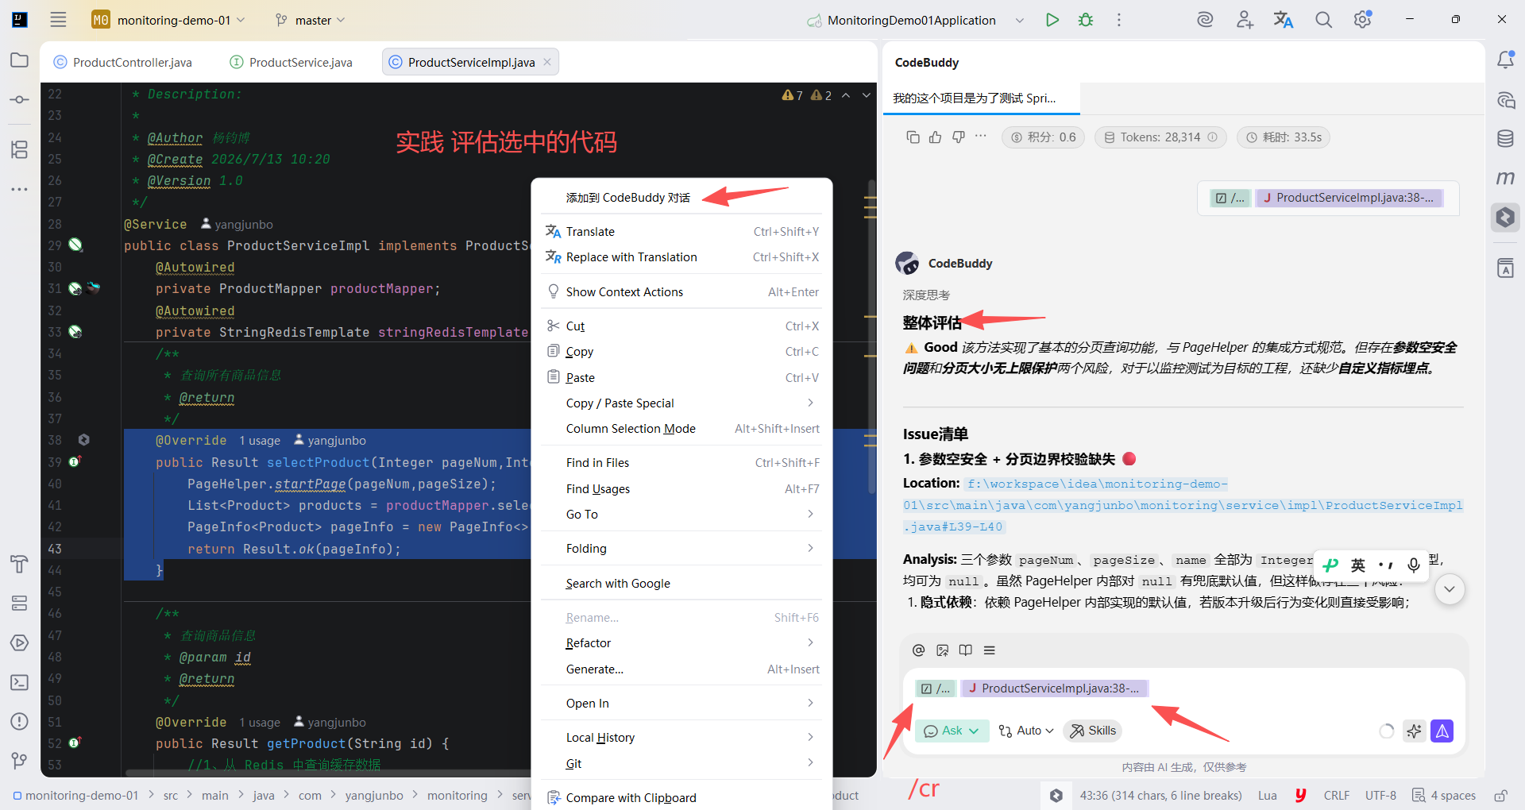The height and width of the screenshot is (810, 1525).
Task: Click the add image icon in chat input
Action: tap(943, 650)
